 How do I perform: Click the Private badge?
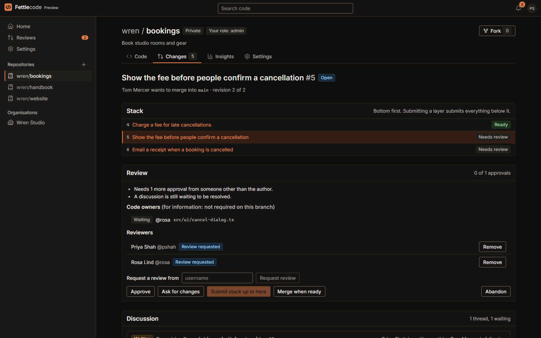click(x=193, y=31)
